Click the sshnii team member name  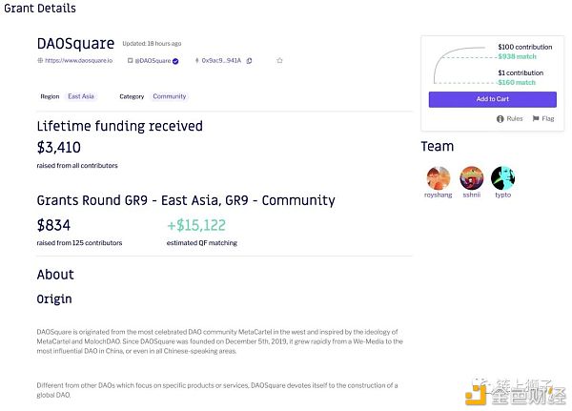click(472, 195)
